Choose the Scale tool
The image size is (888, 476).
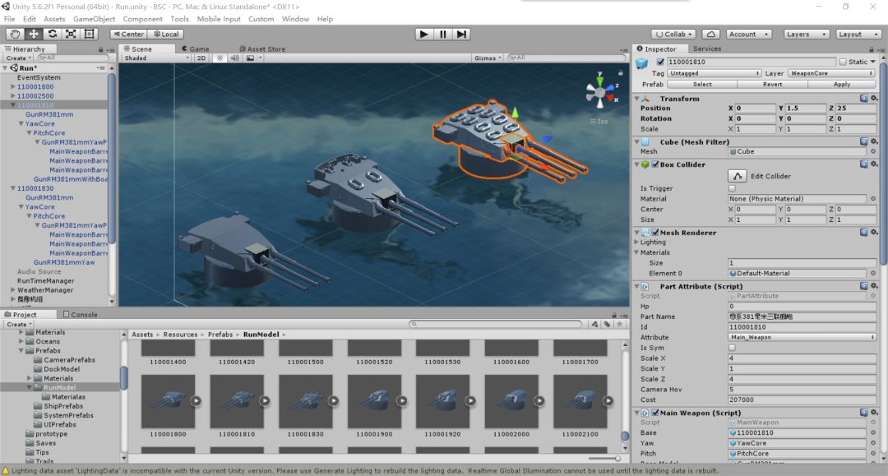tap(71, 34)
